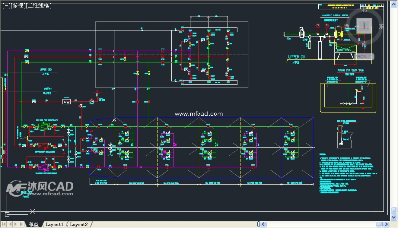Click the horizontal scrollbar right arrow

[387, 224]
